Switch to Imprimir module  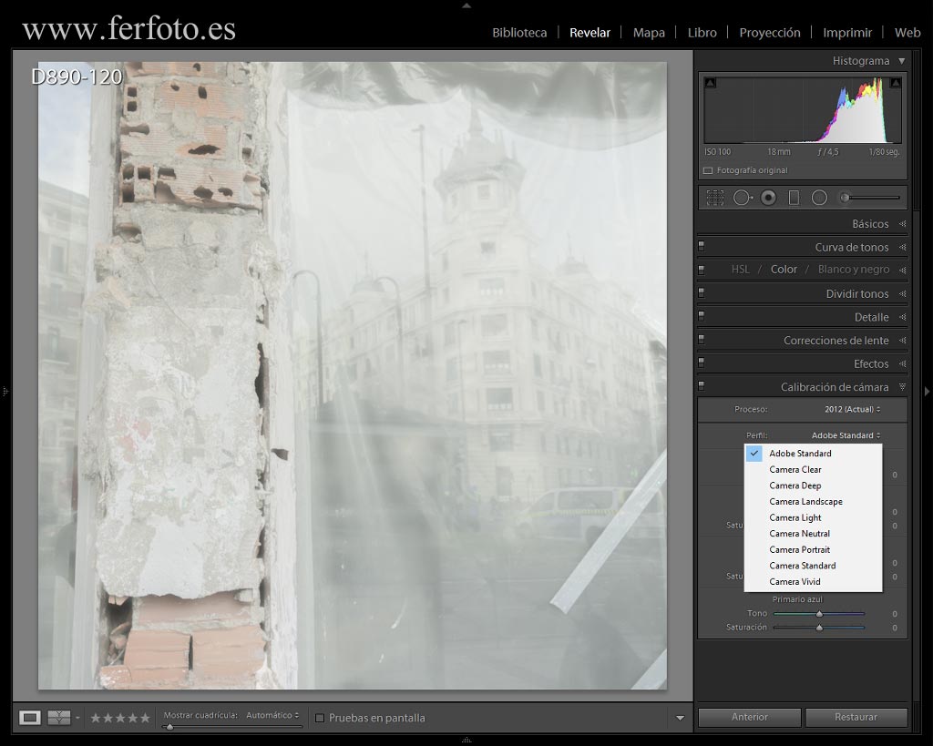(x=847, y=33)
